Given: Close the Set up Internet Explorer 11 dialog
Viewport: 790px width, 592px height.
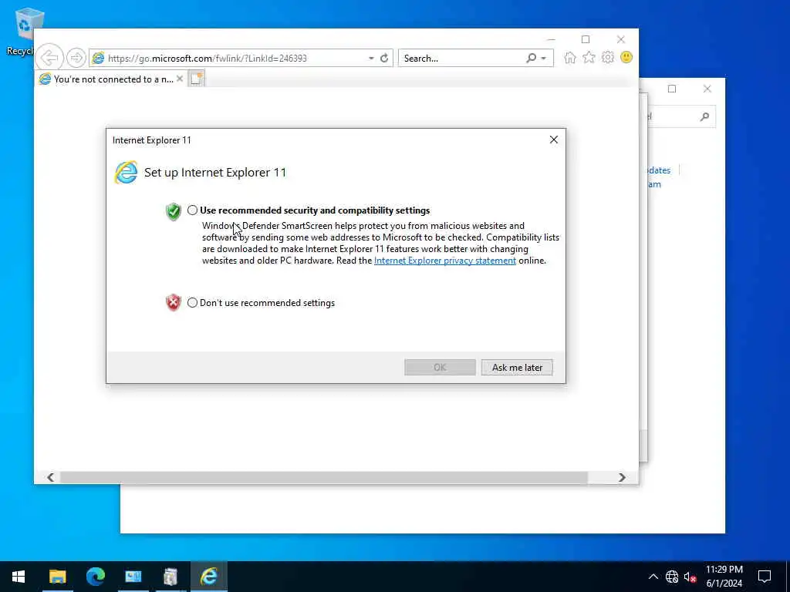Looking at the screenshot, I should 554,140.
